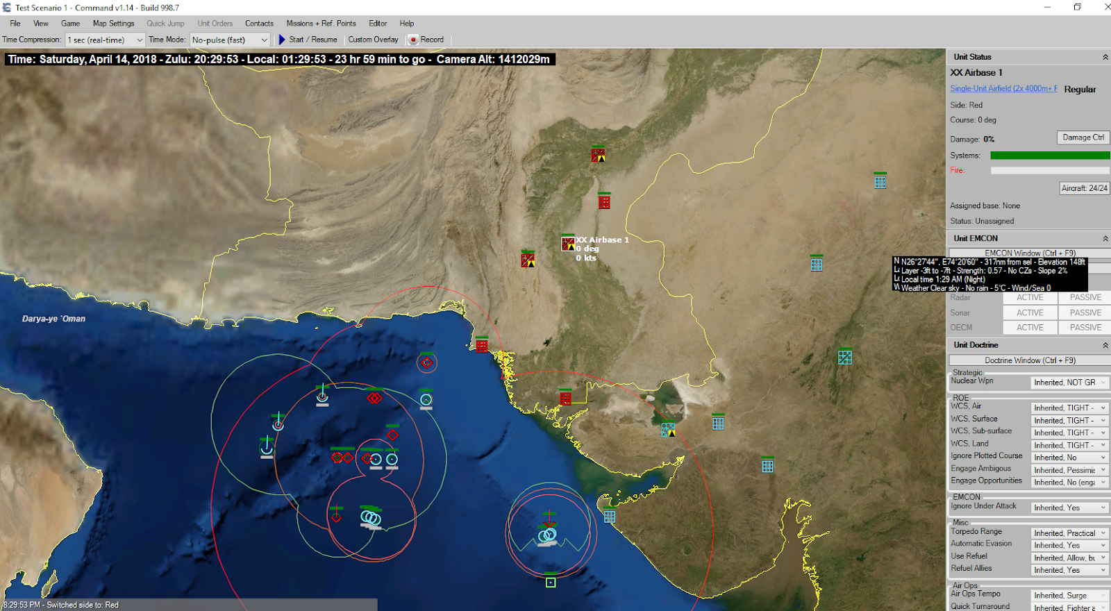Open the Single-Unit Airfield database link
Viewport: 1111px width, 611px height.
(1004, 88)
